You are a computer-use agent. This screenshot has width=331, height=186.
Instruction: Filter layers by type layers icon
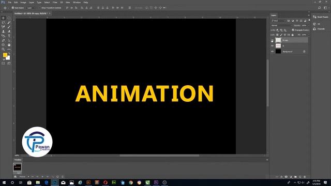[x=297, y=21]
